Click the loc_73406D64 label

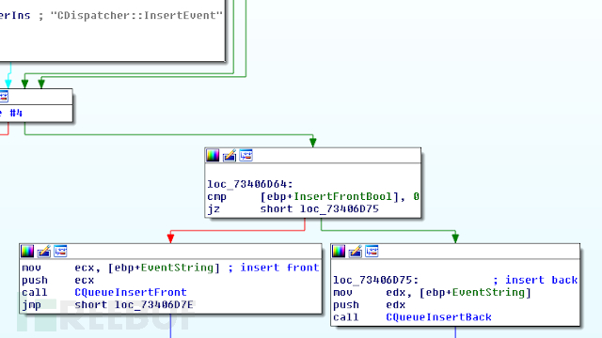tap(250, 184)
